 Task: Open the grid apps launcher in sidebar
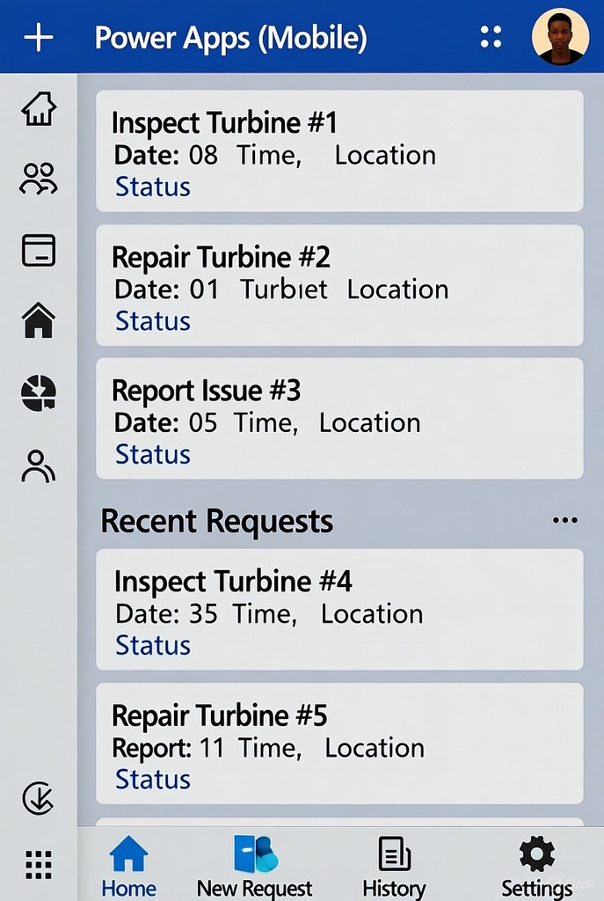click(39, 865)
